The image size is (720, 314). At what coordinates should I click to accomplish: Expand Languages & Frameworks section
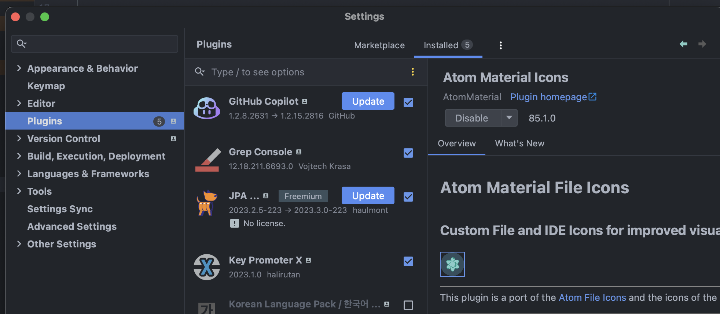19,173
